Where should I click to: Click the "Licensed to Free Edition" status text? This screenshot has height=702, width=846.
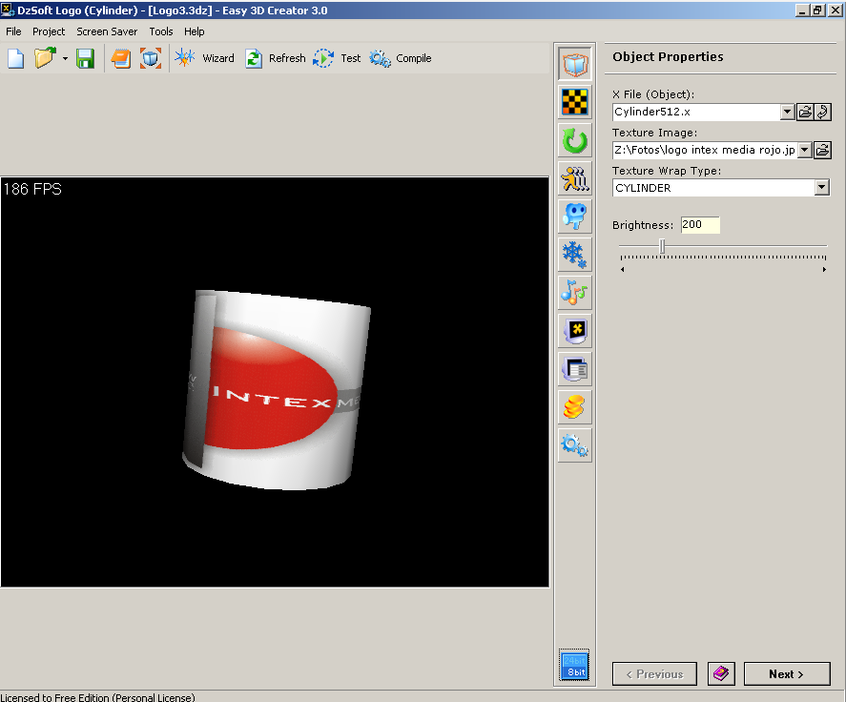(97, 697)
